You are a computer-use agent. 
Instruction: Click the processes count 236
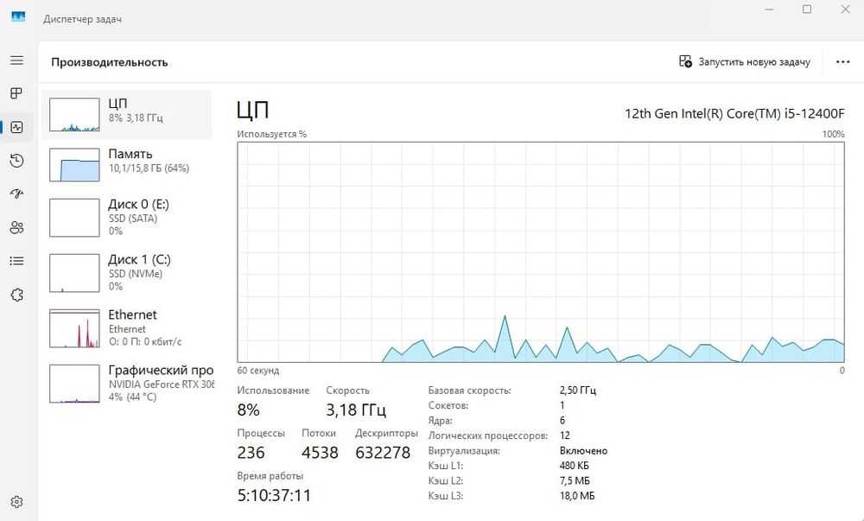[251, 453]
